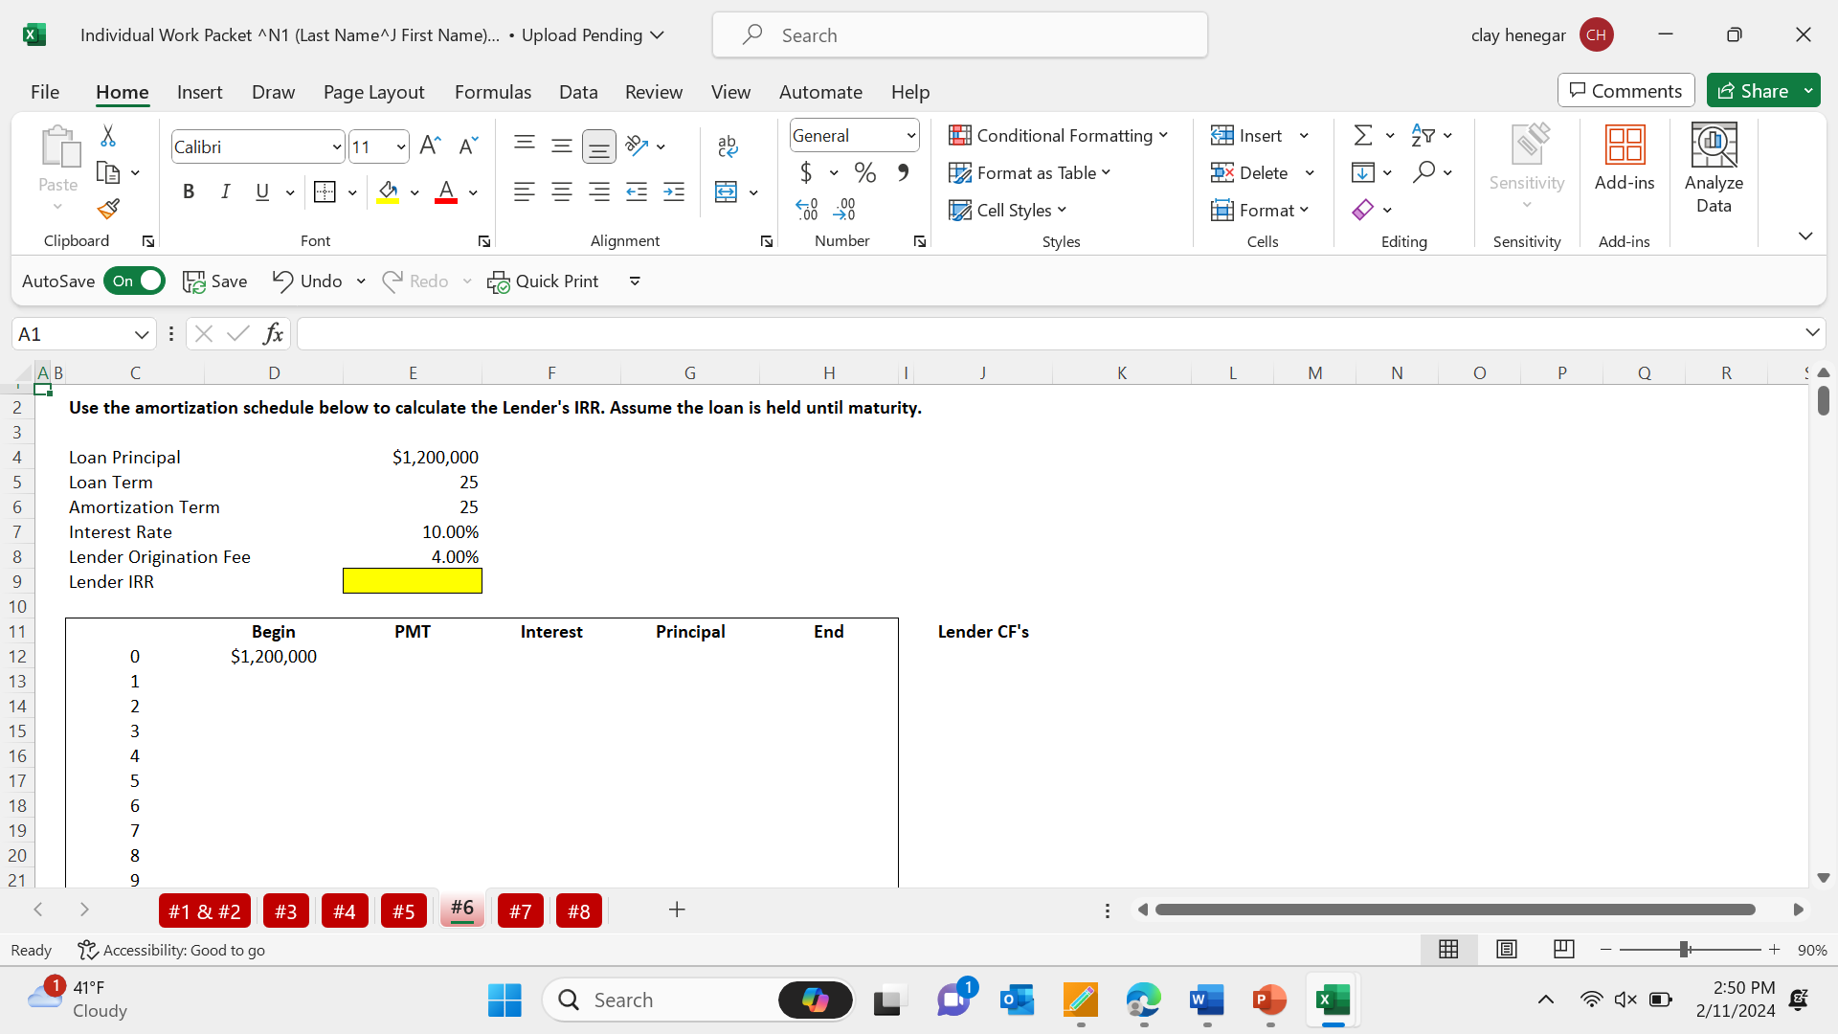Open the font size dropdown
This screenshot has height=1034, width=1838.
(x=401, y=146)
